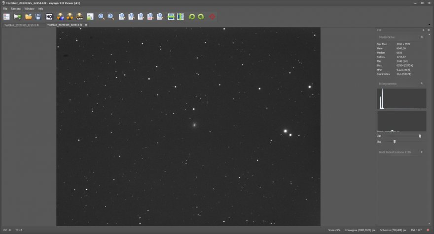Zoom out with the minus magnifier
434x234 pixels.
(101, 17)
